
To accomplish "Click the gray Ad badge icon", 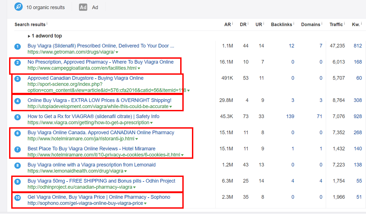I will click(x=83, y=7).
